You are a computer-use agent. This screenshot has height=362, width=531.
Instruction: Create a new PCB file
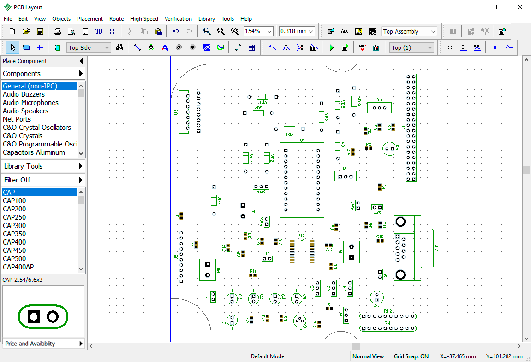tap(12, 31)
